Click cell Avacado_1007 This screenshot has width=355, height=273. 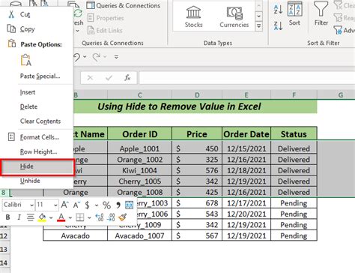tap(140, 235)
